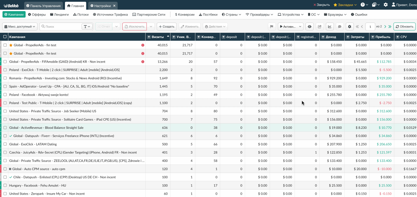Open the search type T dropdown
The height and width of the screenshot is (197, 417).
coord(87,27)
